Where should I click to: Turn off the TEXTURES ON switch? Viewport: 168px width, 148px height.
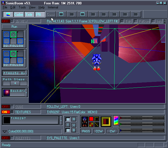click(x=5, y=112)
